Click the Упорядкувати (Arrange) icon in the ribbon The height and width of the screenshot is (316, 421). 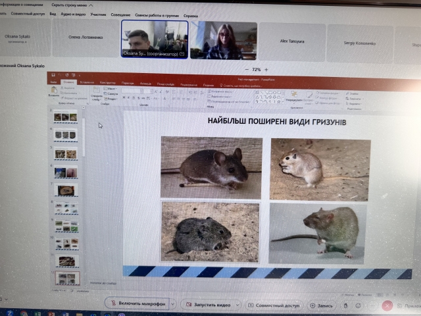click(x=294, y=94)
